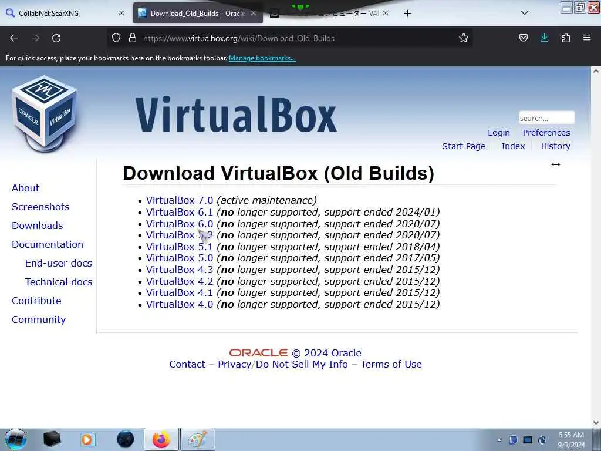Open the VirtualBox 5.1 builds link
601x451 pixels.
coord(180,247)
